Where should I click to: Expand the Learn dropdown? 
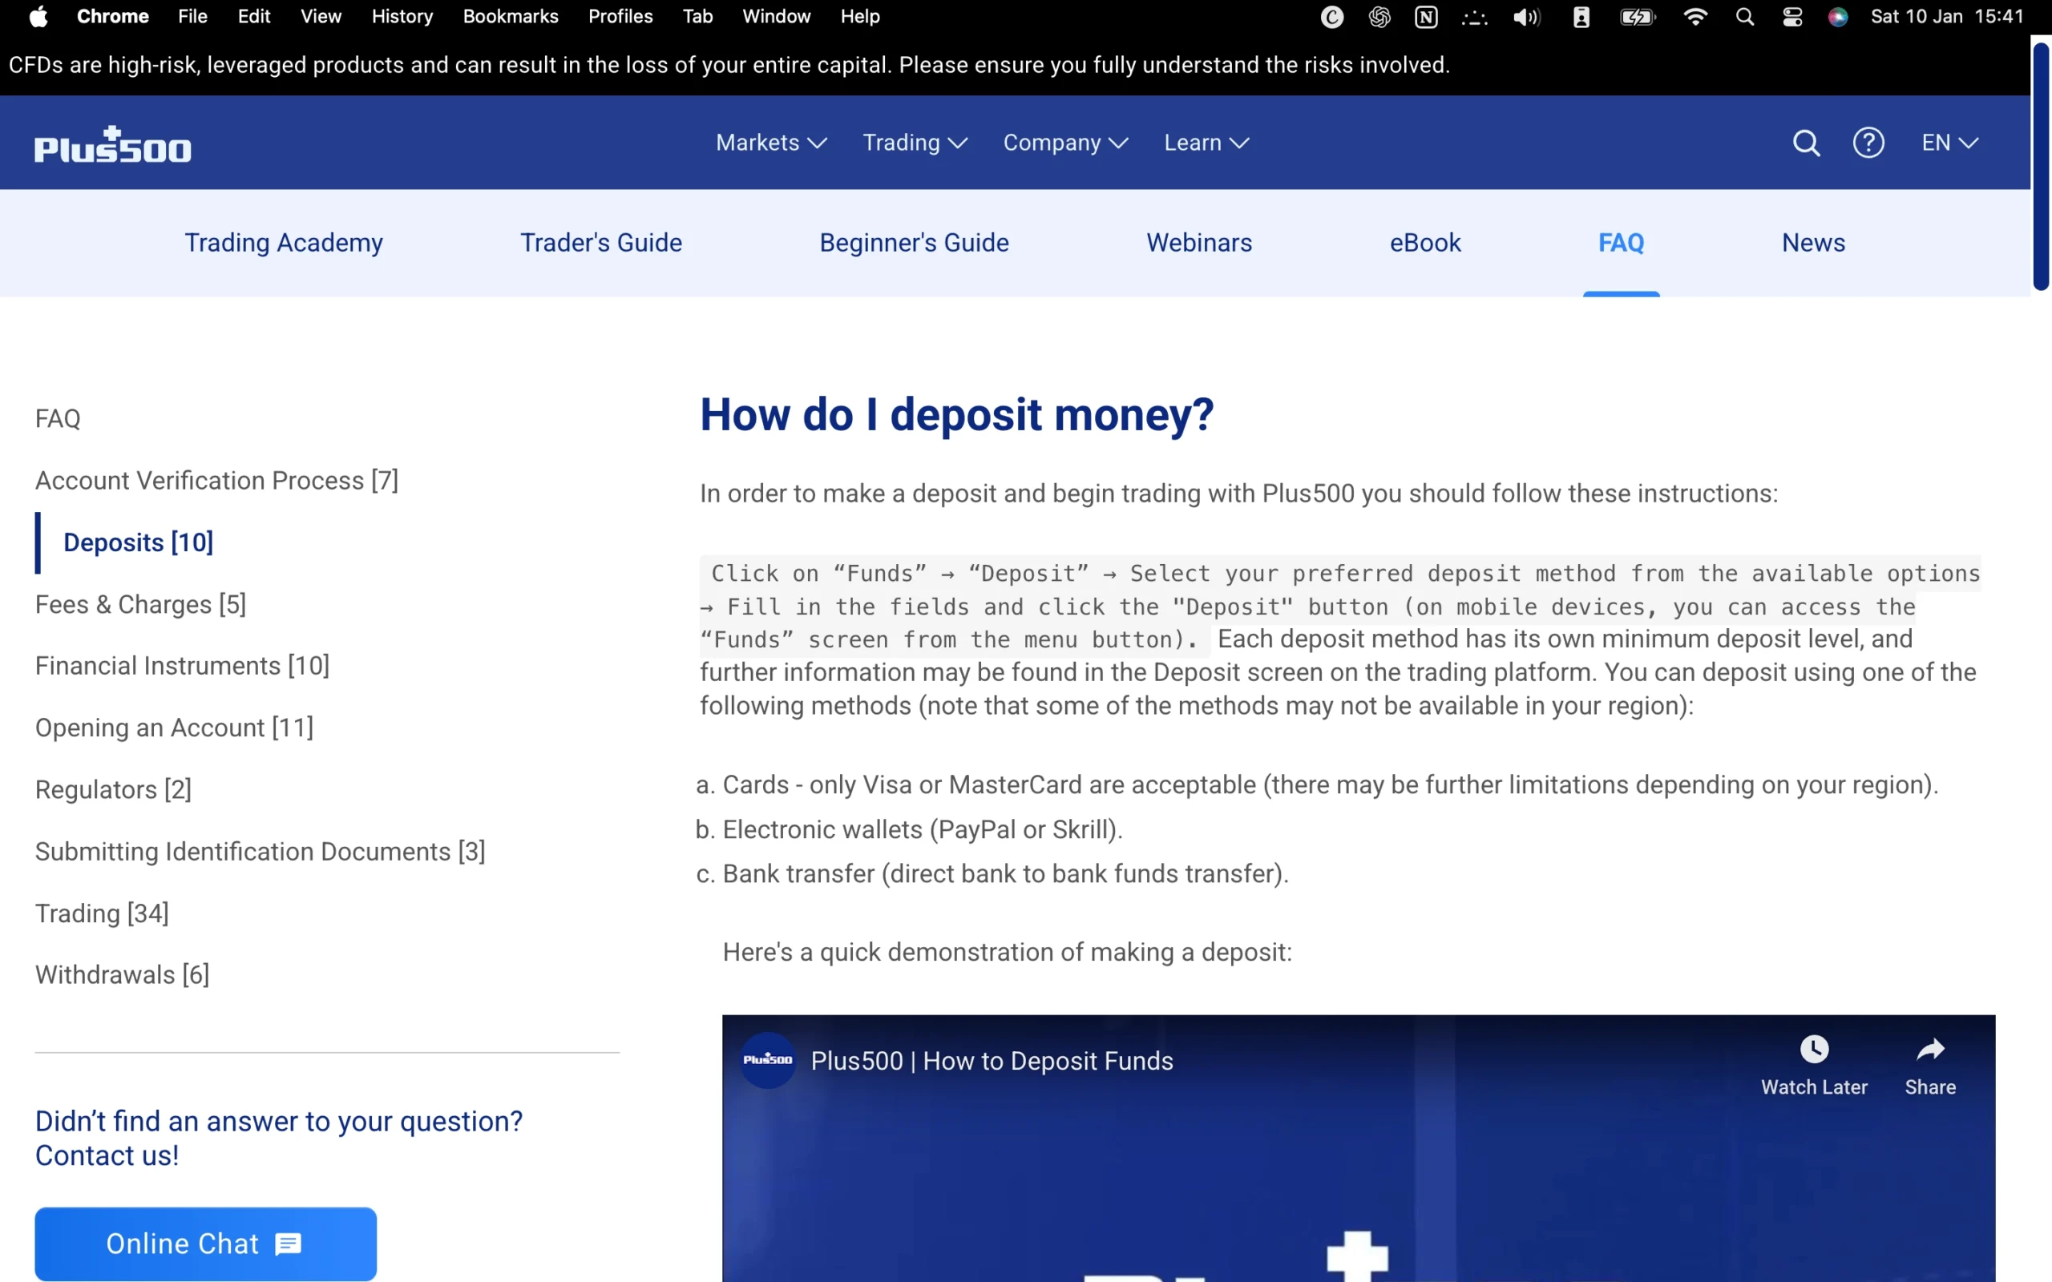pyautogui.click(x=1206, y=143)
